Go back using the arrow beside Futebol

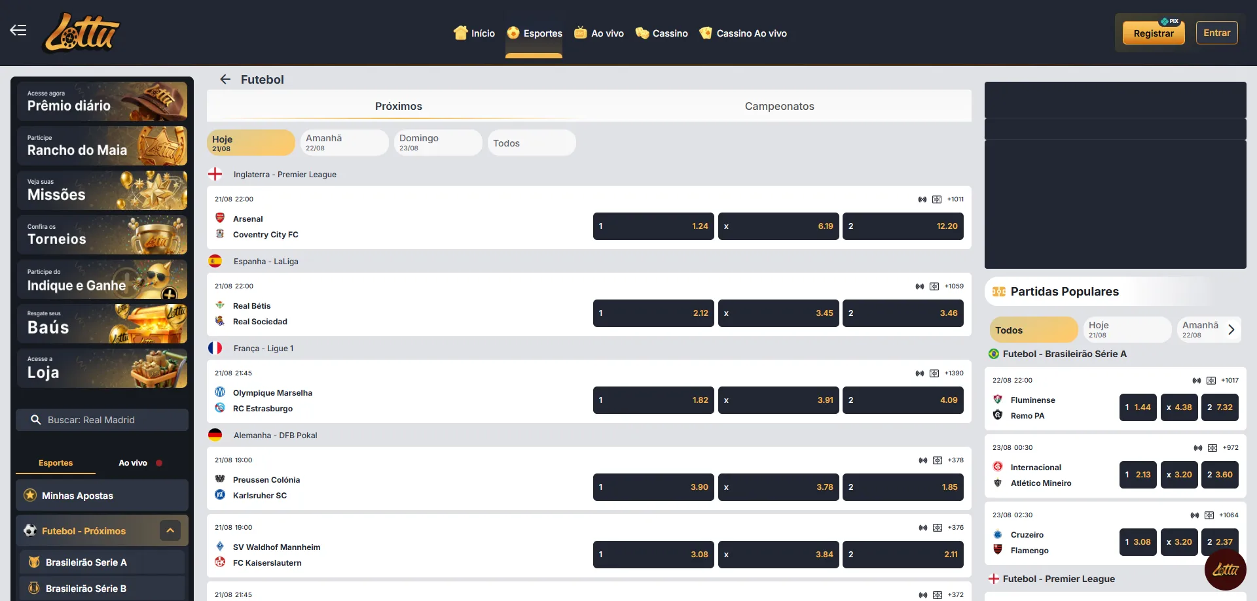(x=225, y=79)
